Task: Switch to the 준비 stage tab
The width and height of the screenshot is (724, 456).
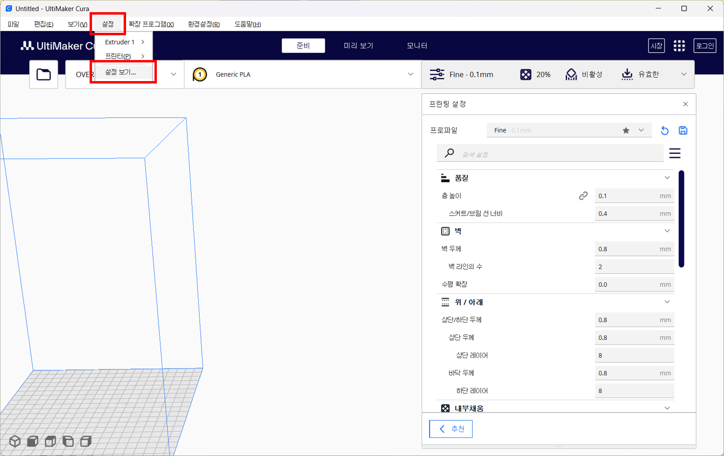Action: tap(303, 46)
